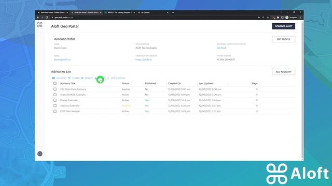
Task: Sort by the Created On column header
Action: coord(174,84)
